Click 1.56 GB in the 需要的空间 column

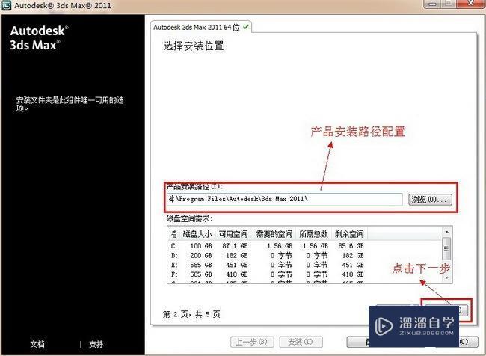(x=280, y=246)
